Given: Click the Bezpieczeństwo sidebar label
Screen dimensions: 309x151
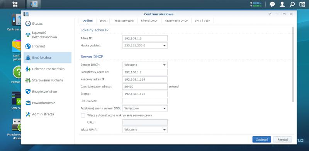Looking at the screenshot, I should point(44,91).
